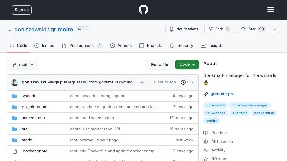Open commit 'chore: use proper repo URL'
Screen dimensions: 287x161
pyautogui.click(x=96, y=129)
